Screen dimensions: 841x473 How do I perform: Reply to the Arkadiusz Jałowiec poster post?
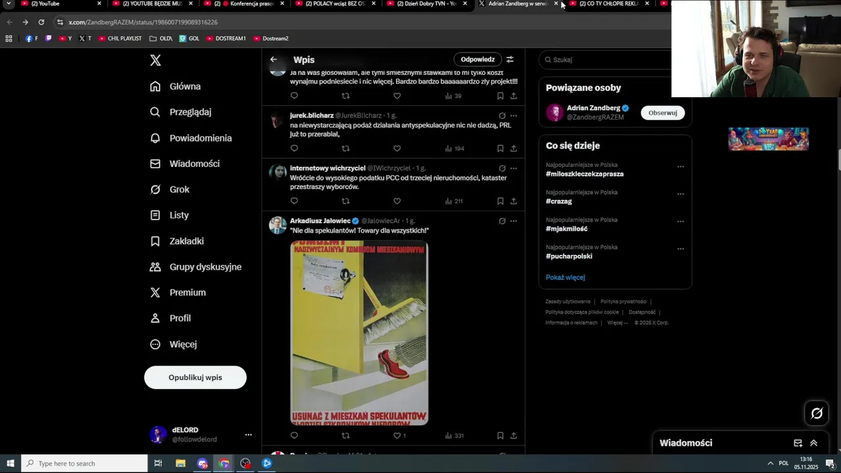click(294, 436)
